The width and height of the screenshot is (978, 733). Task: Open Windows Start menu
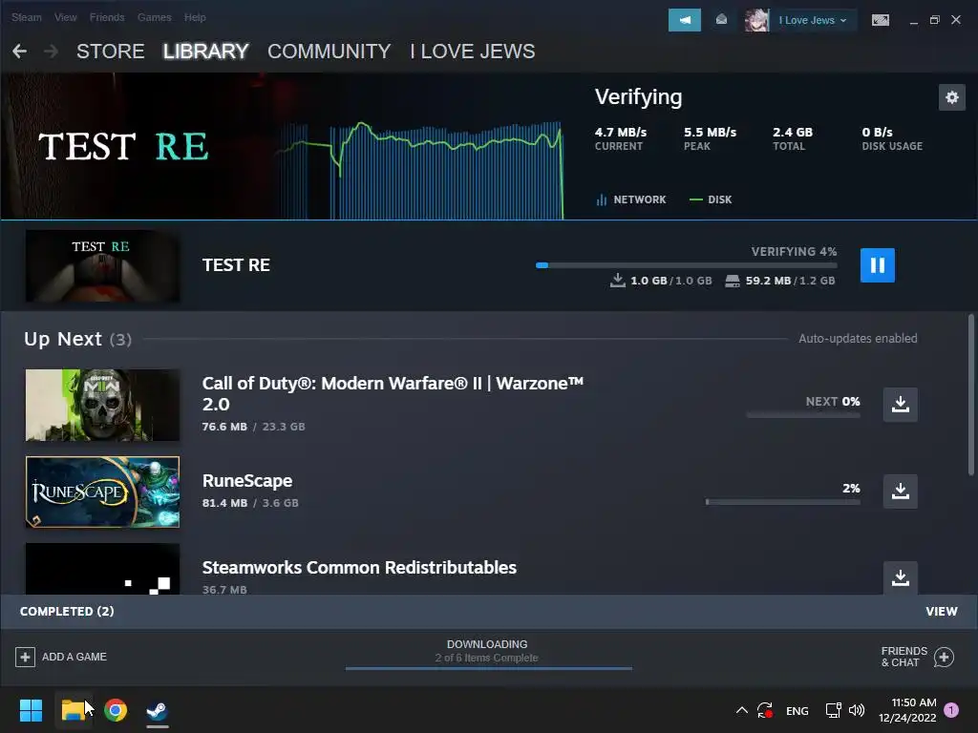31,710
